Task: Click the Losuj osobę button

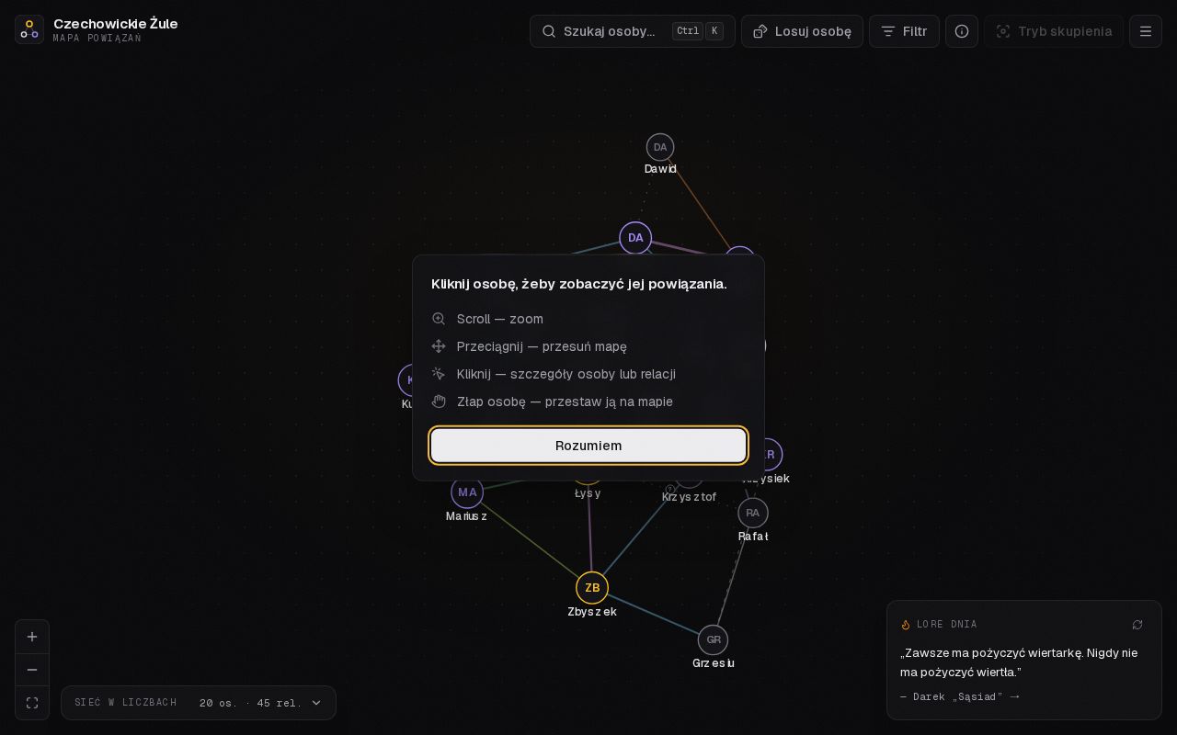Action: point(802,31)
